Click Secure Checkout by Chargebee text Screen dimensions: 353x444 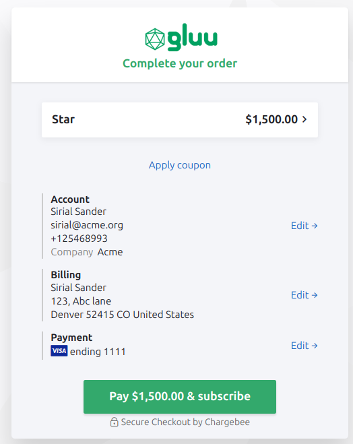point(185,422)
